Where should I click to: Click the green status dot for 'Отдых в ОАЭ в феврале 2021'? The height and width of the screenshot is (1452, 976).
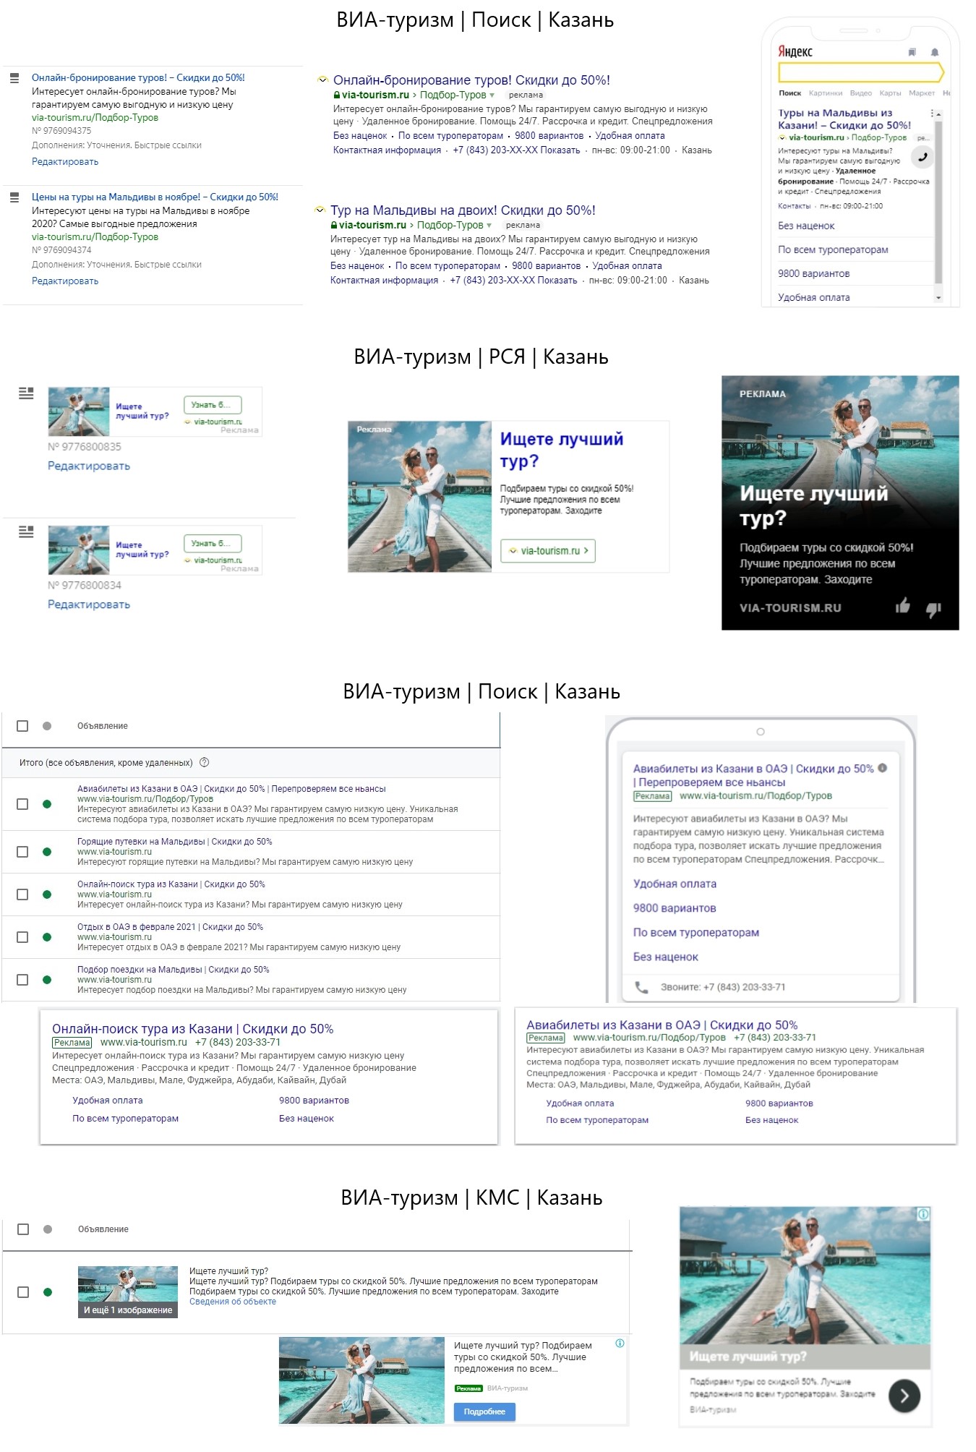[47, 937]
